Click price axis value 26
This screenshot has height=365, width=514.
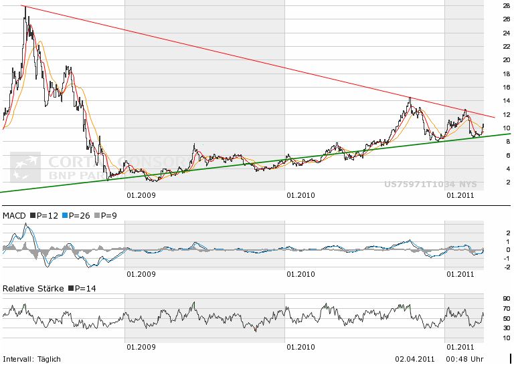point(507,19)
